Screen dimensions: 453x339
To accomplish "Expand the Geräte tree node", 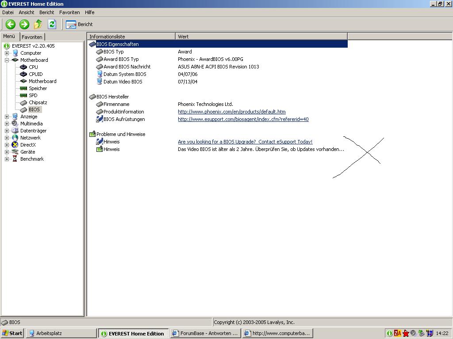I will coord(7,152).
